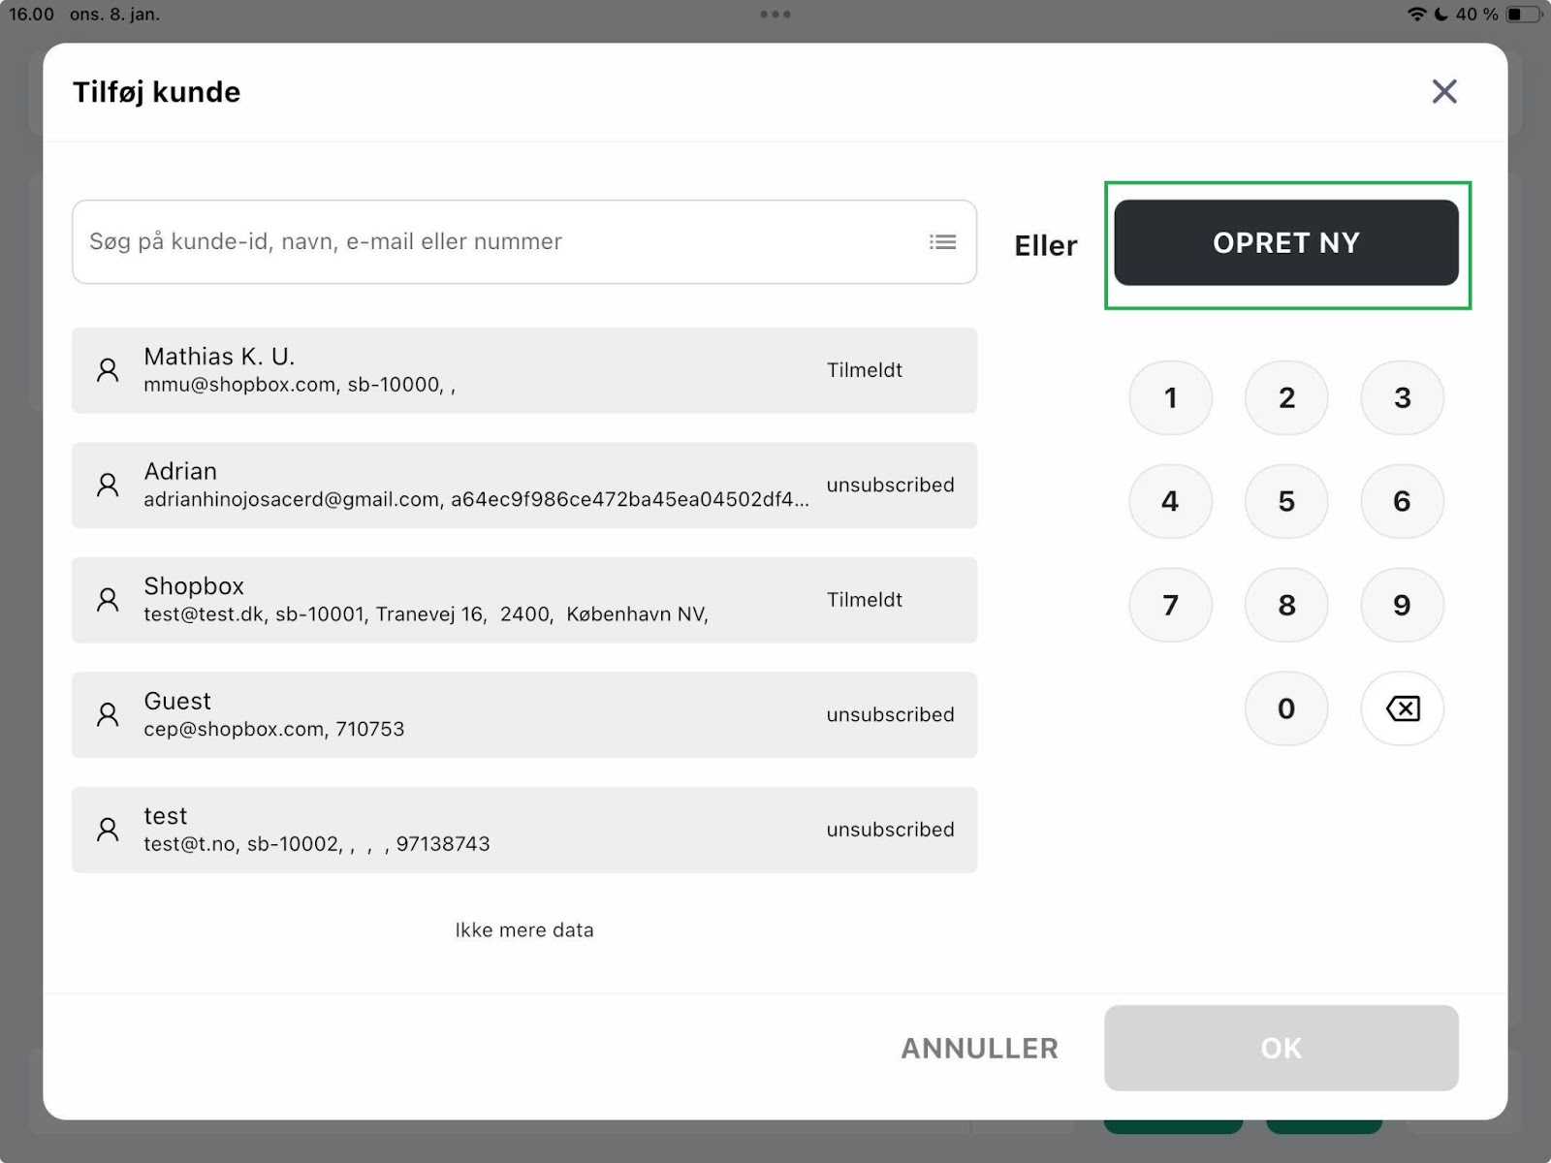Click the keypad backspace icon
1551x1163 pixels.
pyautogui.click(x=1402, y=708)
